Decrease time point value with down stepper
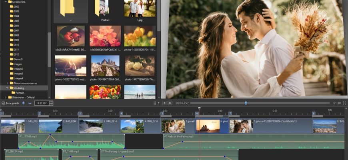Viewport: 348px width, 160px height. (51, 104)
